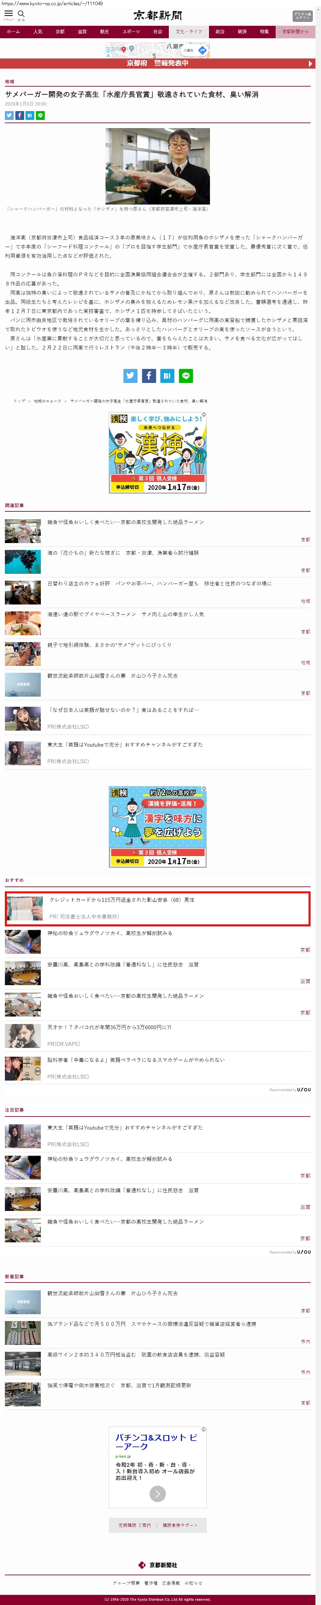The width and height of the screenshot is (321, 1605).
Task: Select the スポーツ navigation tab
Action: coord(131,31)
